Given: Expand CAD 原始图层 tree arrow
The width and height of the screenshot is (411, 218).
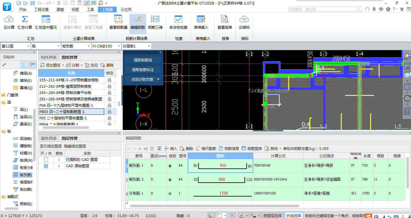Looking at the screenshot, I should [59, 166].
